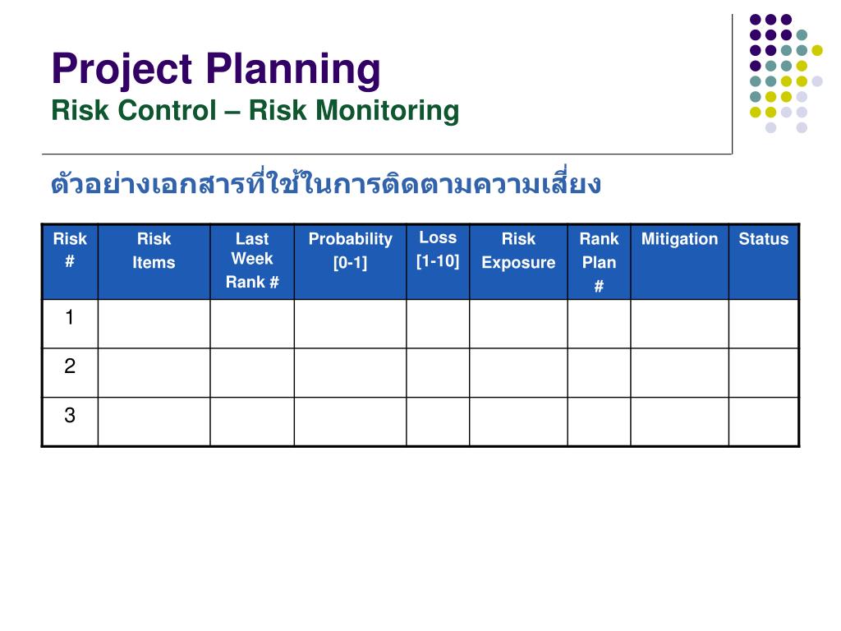Screen dimensions: 841x631
Task: Click the Mitigation column header
Action: (679, 262)
